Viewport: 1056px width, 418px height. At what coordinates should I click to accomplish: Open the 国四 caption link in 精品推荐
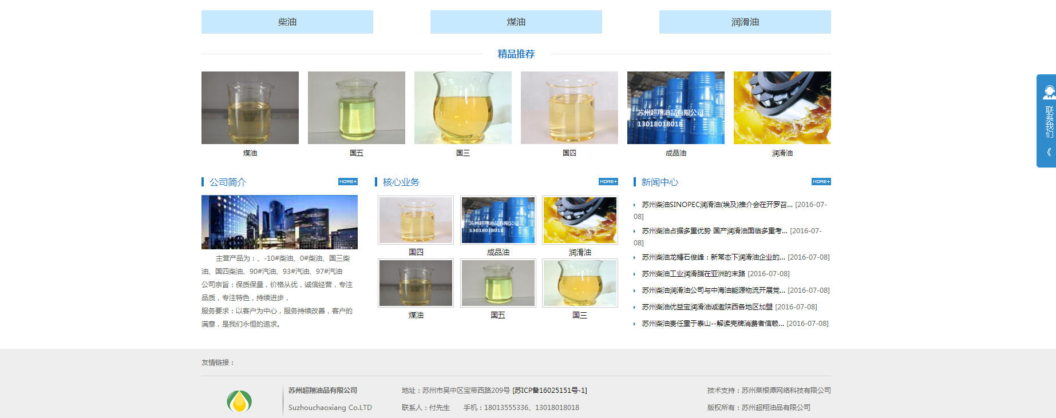pos(569,153)
